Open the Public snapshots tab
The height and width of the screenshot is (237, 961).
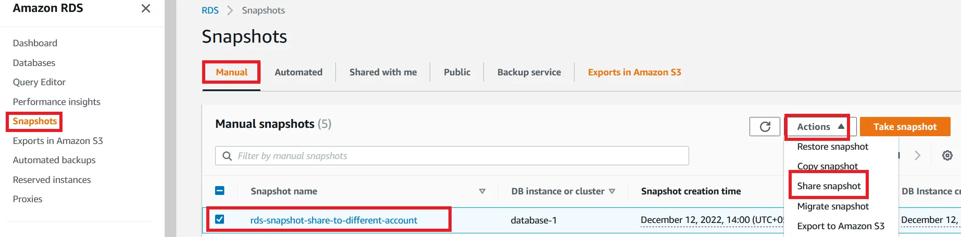pyautogui.click(x=457, y=72)
